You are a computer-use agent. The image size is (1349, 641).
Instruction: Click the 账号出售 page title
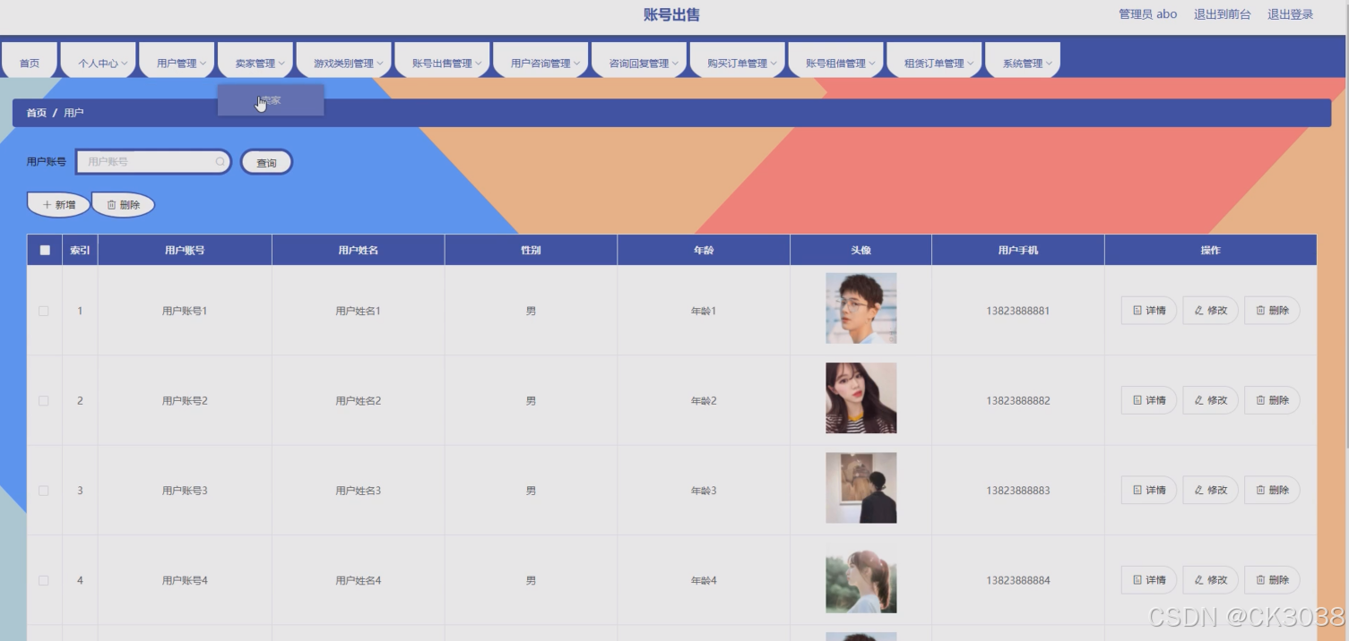point(671,14)
